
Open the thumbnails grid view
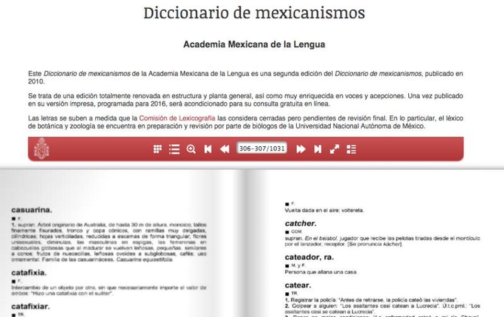157,149
